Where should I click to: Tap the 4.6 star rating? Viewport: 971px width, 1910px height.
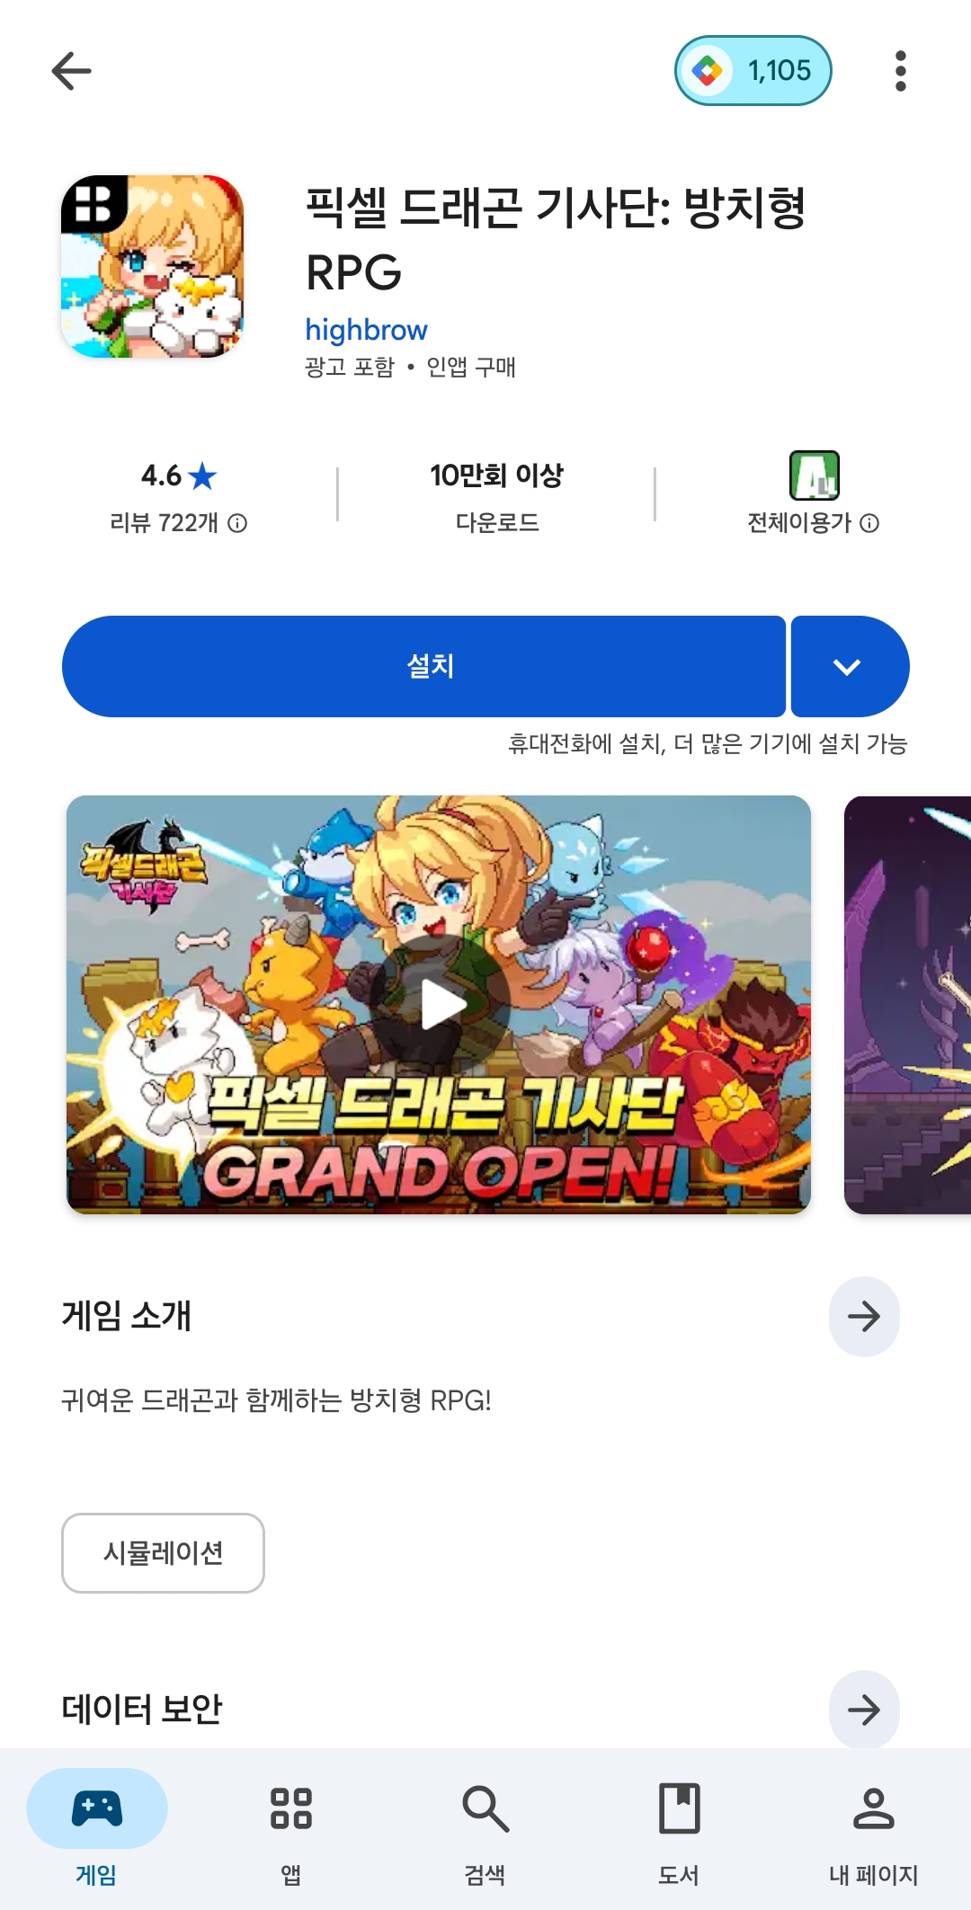(179, 475)
